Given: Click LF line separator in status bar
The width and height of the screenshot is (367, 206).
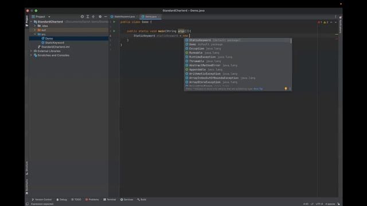Looking at the screenshot, I should click(312, 204).
